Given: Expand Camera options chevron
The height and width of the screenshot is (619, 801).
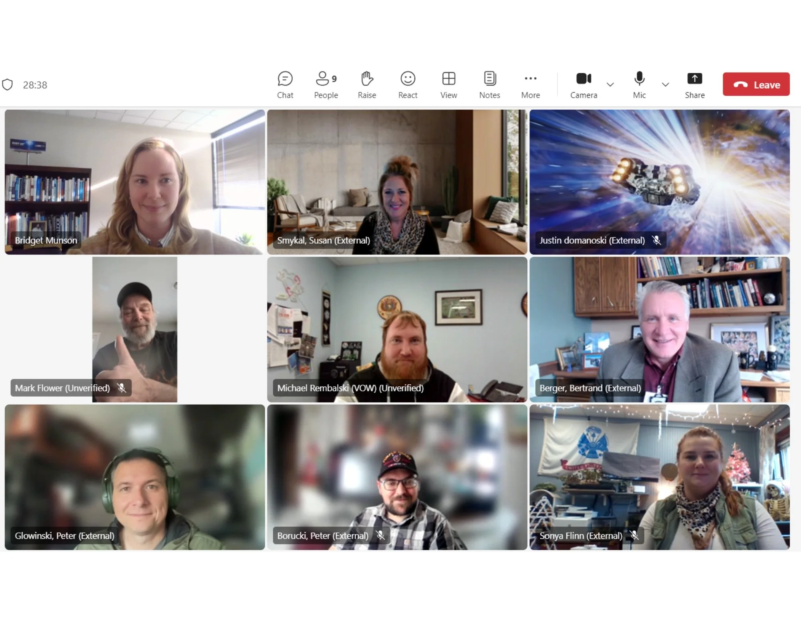Looking at the screenshot, I should (x=610, y=85).
